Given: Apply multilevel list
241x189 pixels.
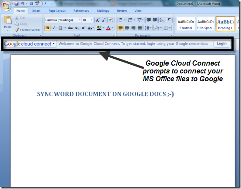Looking at the screenshot, I should 140,20.
